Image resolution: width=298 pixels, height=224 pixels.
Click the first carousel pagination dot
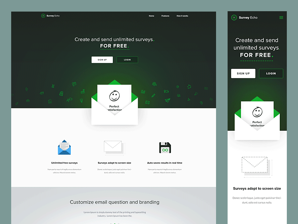[x=111, y=223]
